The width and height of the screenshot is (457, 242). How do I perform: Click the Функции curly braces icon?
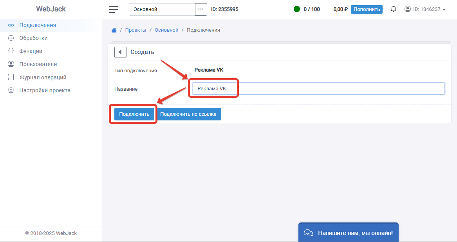11,51
